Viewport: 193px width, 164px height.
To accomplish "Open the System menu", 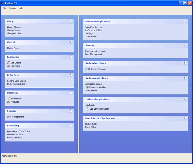I will pyautogui.click(x=12, y=8).
